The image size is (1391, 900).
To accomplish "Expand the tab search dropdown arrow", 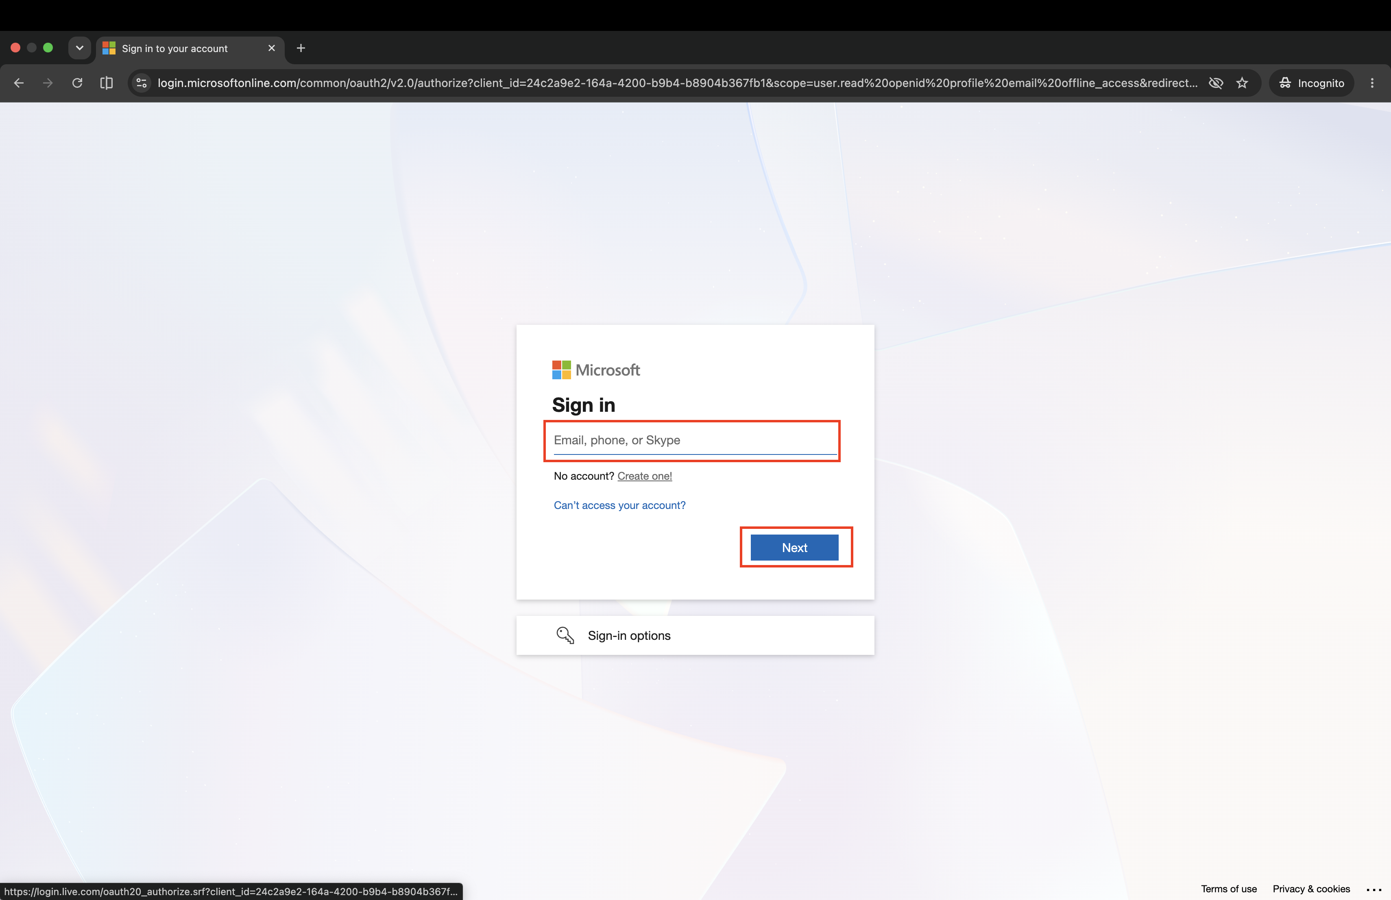I will pos(79,48).
